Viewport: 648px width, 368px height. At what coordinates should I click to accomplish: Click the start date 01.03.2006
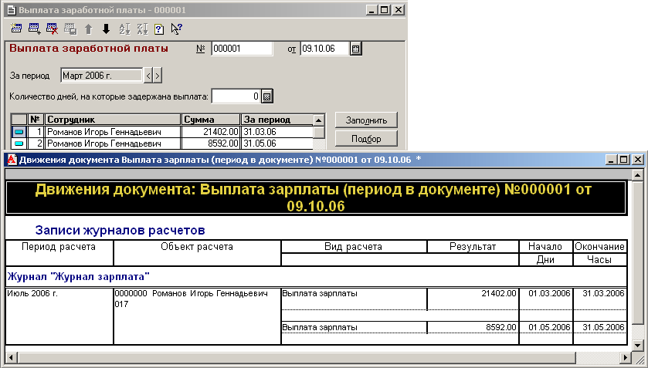(549, 293)
